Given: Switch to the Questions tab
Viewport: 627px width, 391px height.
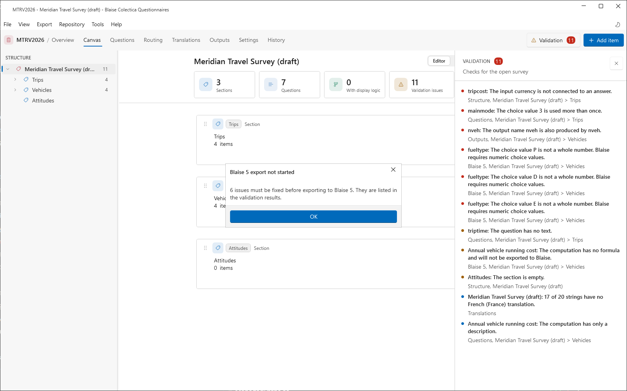Looking at the screenshot, I should pos(122,40).
